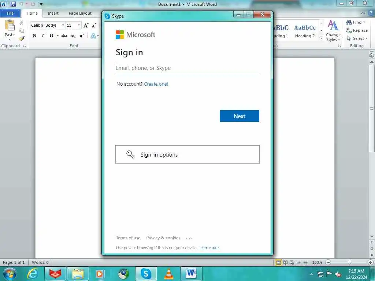Open the Calibri (Body) font name dropdown
The image size is (375, 281).
pos(63,25)
